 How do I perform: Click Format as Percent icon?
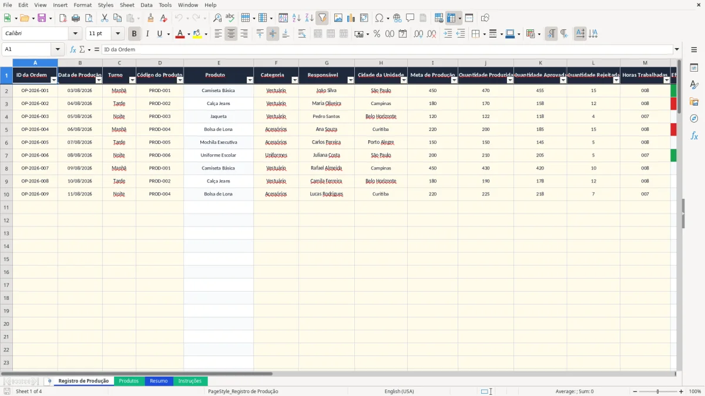377,34
